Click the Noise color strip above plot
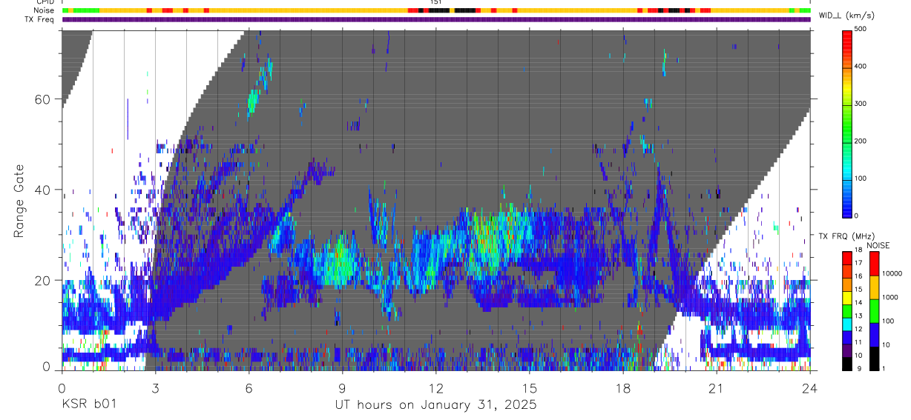 point(436,10)
